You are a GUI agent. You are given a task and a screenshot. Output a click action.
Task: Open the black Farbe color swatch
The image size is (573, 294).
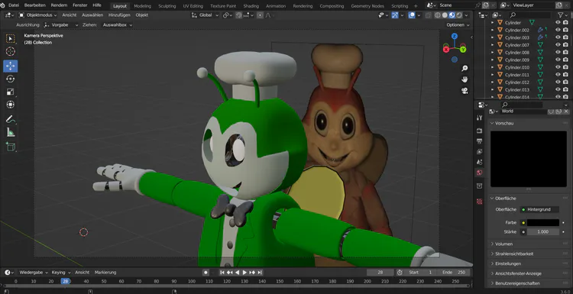(543, 223)
